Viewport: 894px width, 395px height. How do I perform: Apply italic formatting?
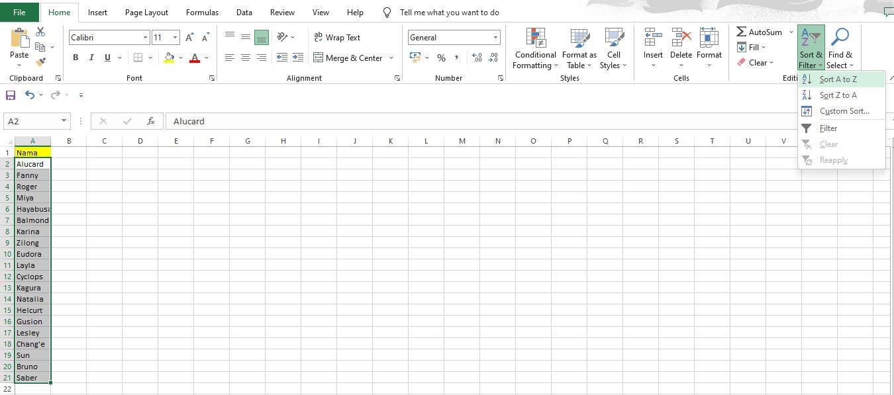click(91, 58)
